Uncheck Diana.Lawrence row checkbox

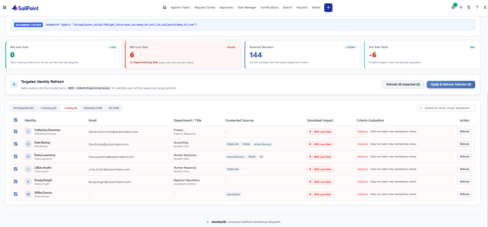pos(16,156)
